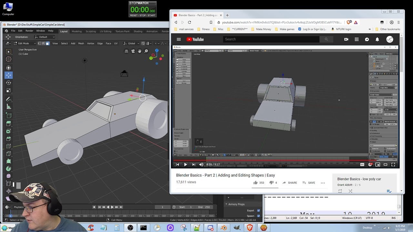Screen dimensions: 413x232
Task: Open the editor type dropdown in viewport header
Action: (x=8, y=43)
